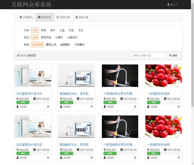Screen dimensions: 194x165
Task: Click top-row air purifier family thumbnail
Action: pyautogui.click(x=33, y=76)
